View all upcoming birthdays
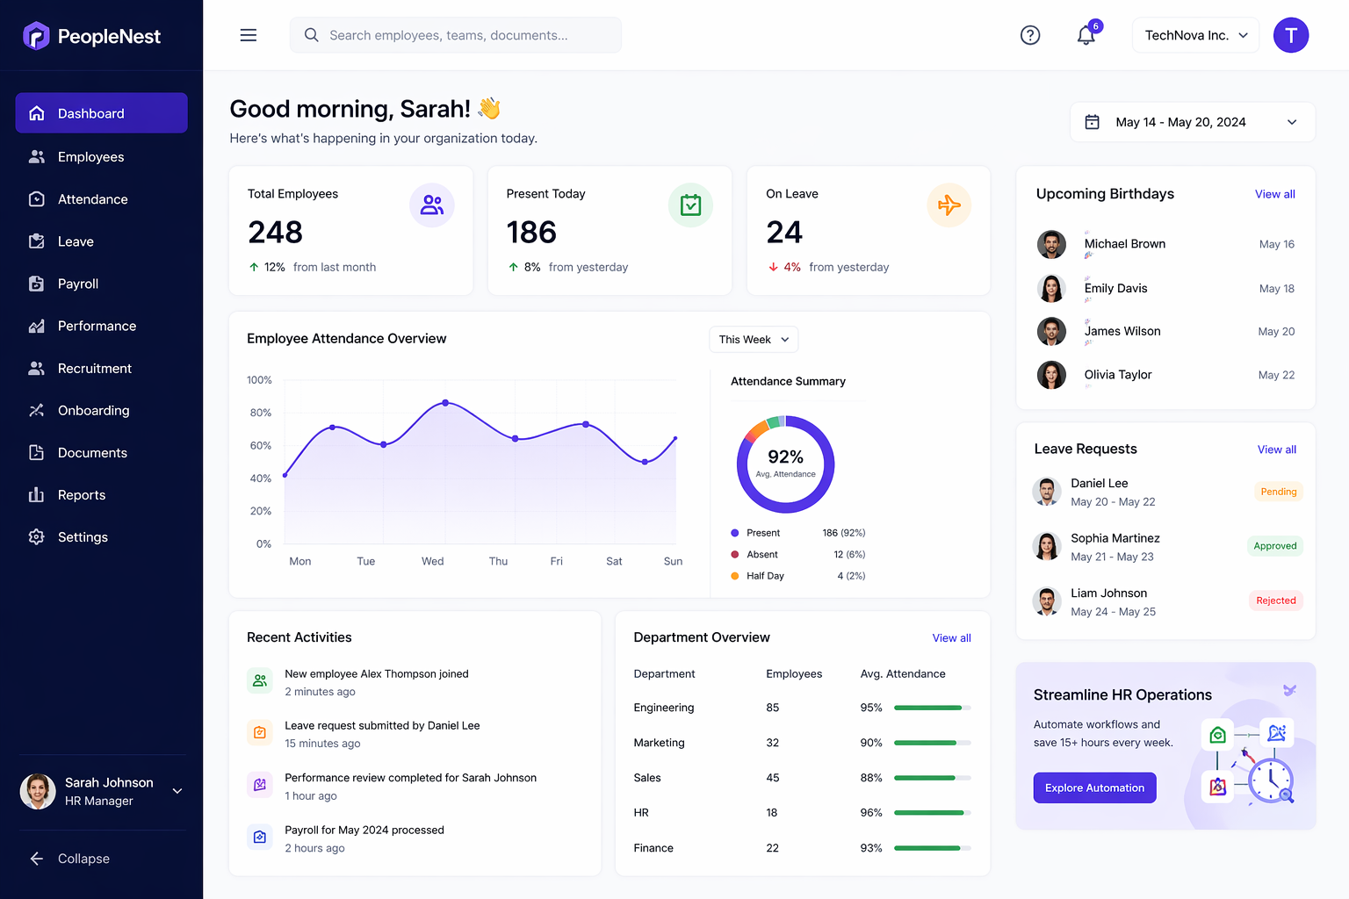Screen dimensions: 1349x899 (x=1274, y=193)
